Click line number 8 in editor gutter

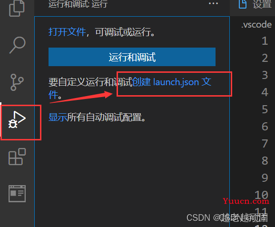[265, 161]
